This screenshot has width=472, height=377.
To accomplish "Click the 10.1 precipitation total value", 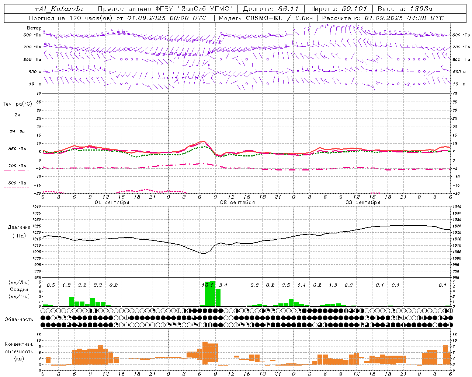I will click(207, 285).
